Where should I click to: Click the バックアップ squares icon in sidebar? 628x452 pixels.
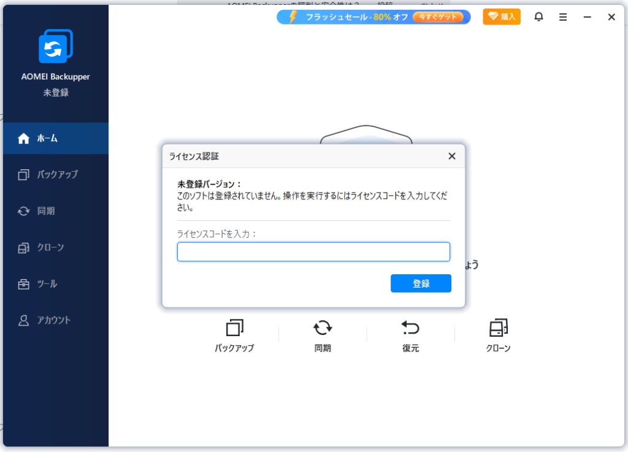[x=24, y=175]
